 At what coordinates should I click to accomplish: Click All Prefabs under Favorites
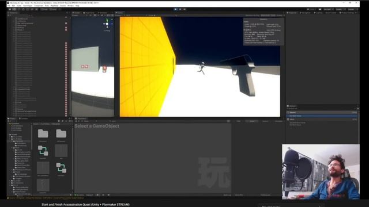pyautogui.click(x=17, y=131)
